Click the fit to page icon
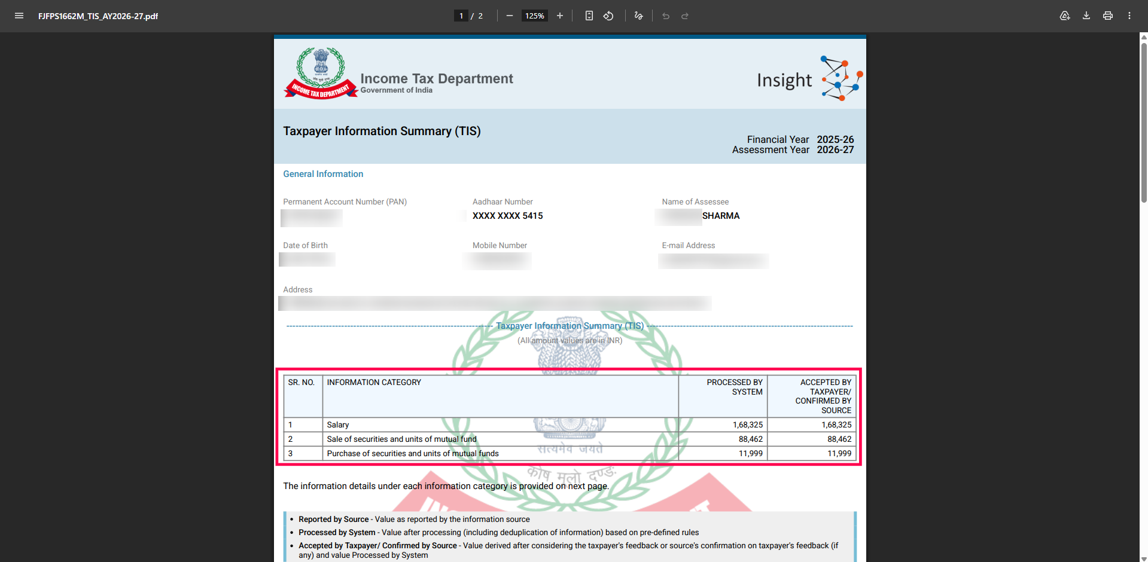 coord(589,16)
